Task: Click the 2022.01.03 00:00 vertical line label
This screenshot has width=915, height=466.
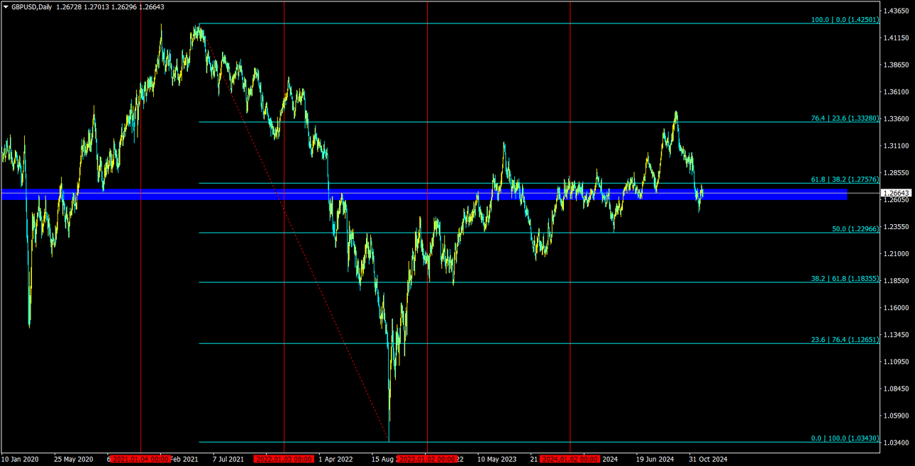Action: coord(284,459)
